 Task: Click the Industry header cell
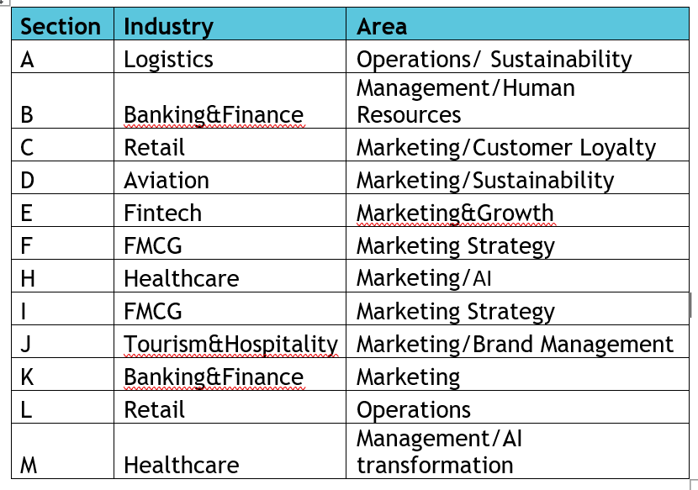(x=230, y=24)
